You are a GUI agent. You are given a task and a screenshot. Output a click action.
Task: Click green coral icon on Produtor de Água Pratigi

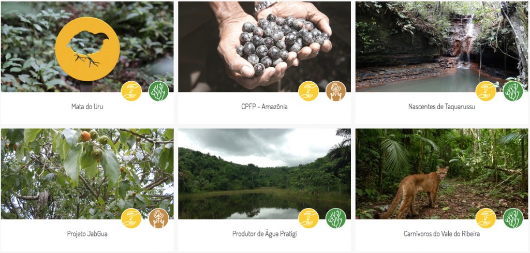[x=336, y=218]
